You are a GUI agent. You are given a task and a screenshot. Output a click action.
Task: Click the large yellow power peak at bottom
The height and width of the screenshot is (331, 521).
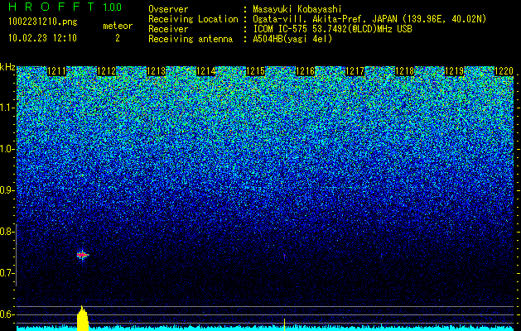click(x=82, y=318)
